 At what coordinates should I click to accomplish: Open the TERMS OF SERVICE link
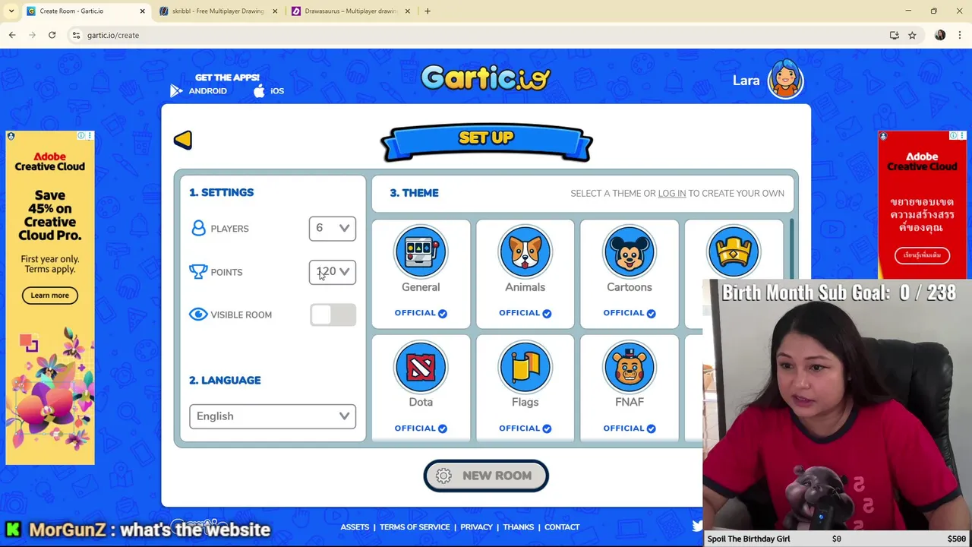tap(415, 527)
